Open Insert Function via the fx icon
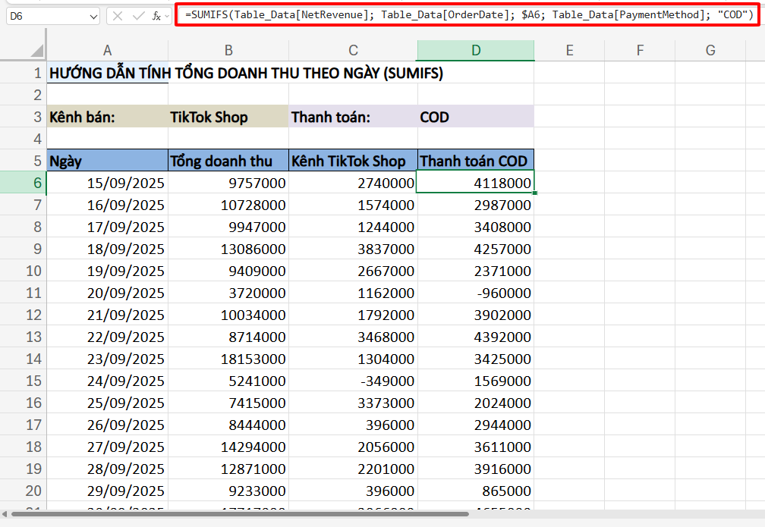This screenshot has width=765, height=527. (x=155, y=15)
